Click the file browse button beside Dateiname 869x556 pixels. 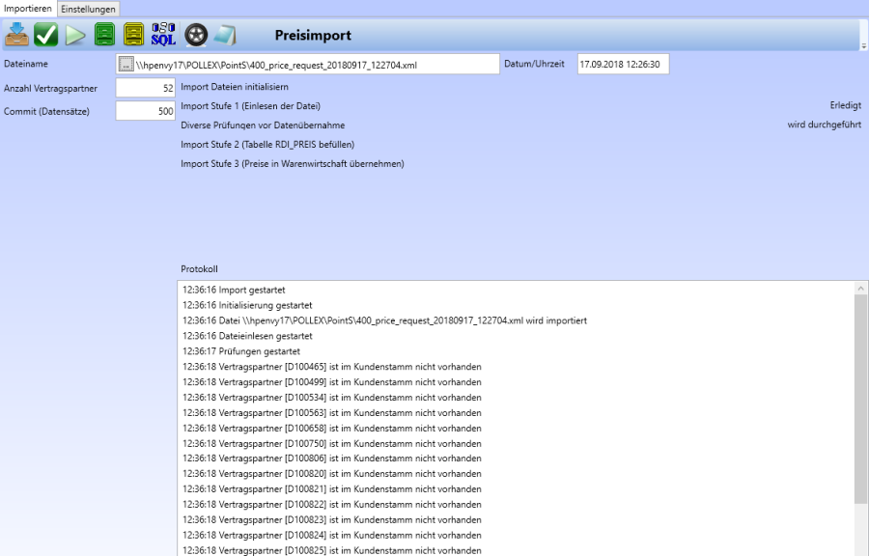[x=126, y=65]
